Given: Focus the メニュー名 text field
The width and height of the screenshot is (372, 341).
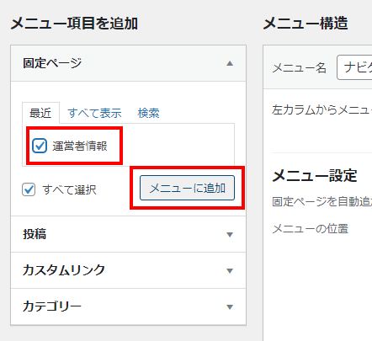Looking at the screenshot, I should tap(354, 67).
